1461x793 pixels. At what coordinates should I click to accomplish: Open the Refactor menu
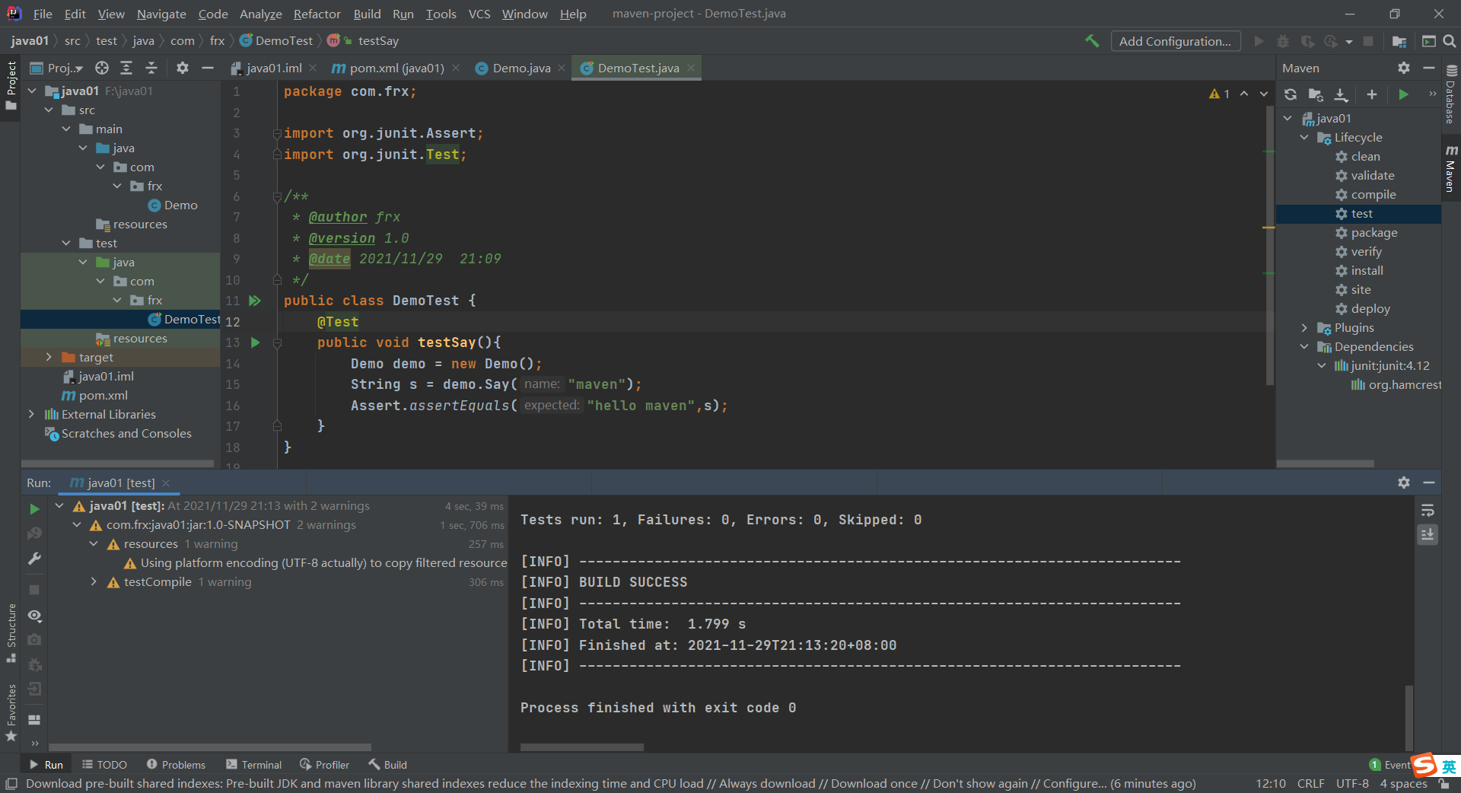point(317,14)
